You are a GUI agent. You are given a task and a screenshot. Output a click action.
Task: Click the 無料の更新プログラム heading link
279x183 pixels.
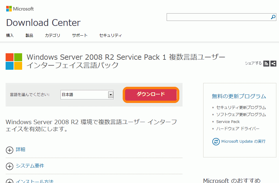point(239,96)
